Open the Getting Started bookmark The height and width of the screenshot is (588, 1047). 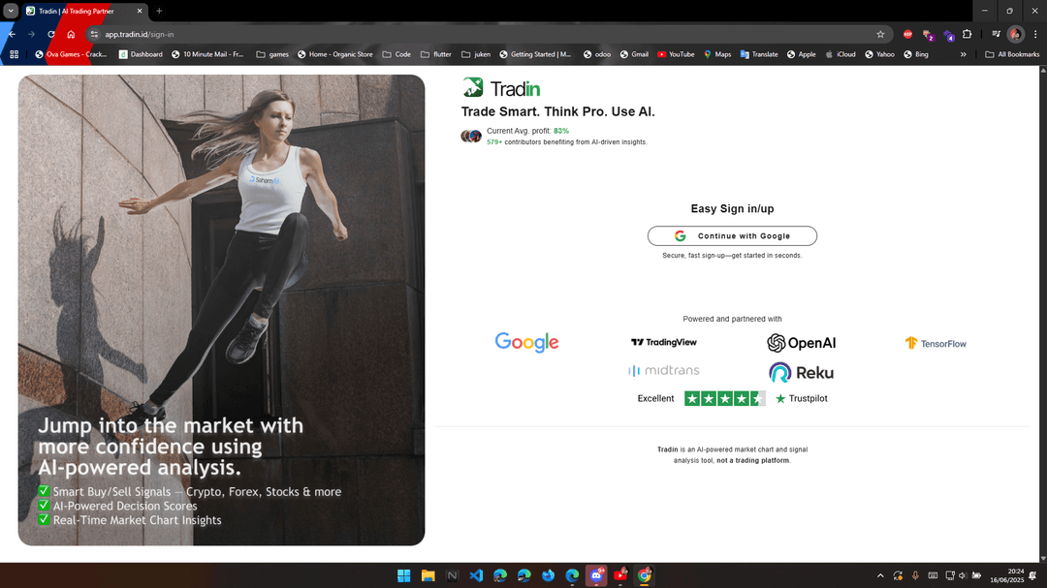[x=535, y=54]
